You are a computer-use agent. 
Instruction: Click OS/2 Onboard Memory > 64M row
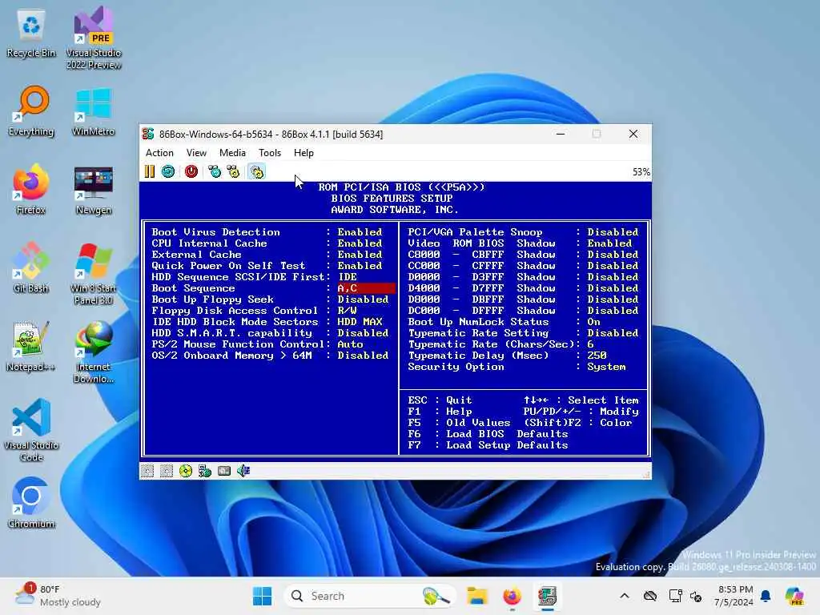click(x=270, y=356)
